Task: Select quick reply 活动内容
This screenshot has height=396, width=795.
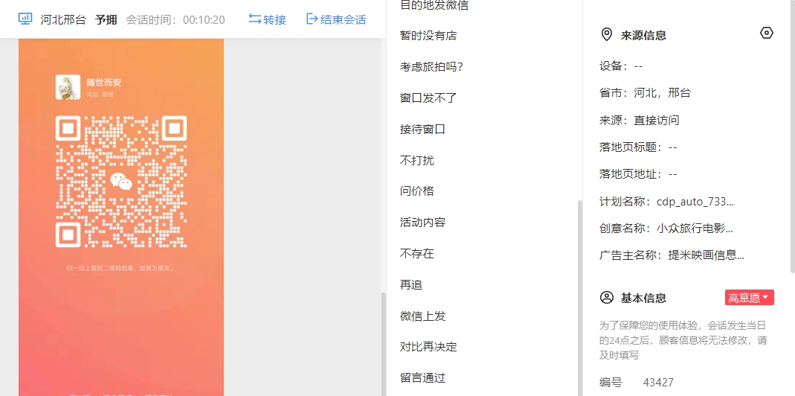Action: [x=422, y=223]
